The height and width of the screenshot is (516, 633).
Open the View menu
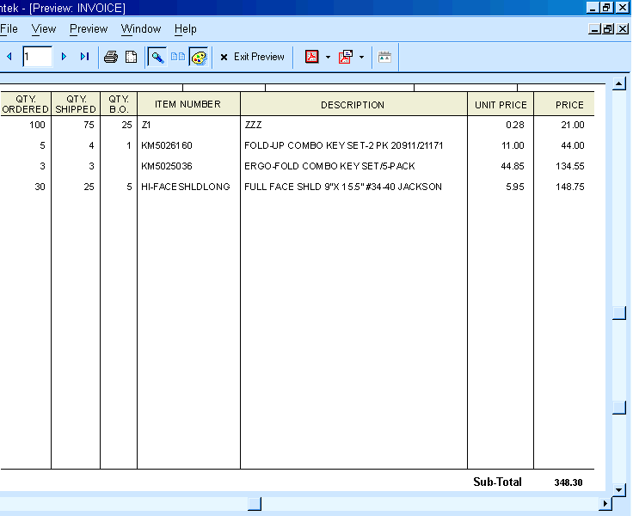[44, 29]
